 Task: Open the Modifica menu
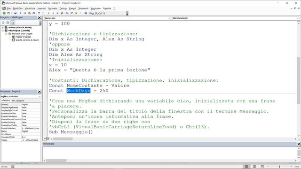(x=18, y=8)
